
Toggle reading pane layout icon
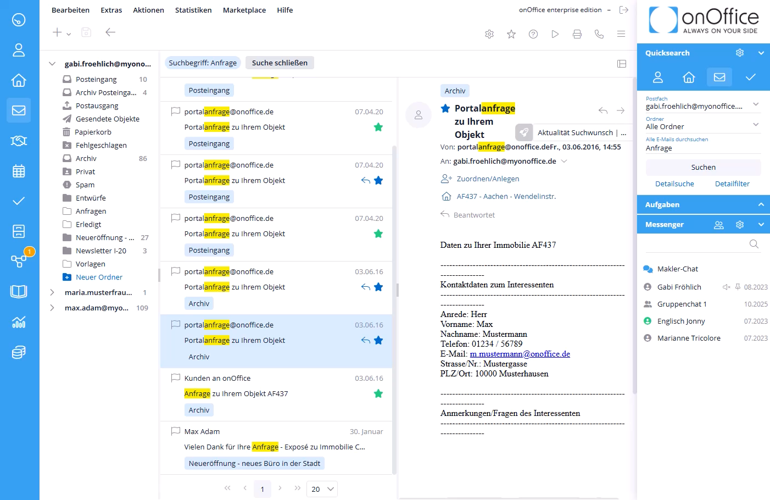click(x=622, y=64)
